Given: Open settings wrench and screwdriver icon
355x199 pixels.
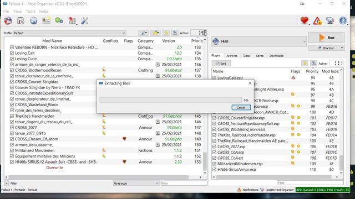Looking at the screenshot, I should [x=85, y=21].
